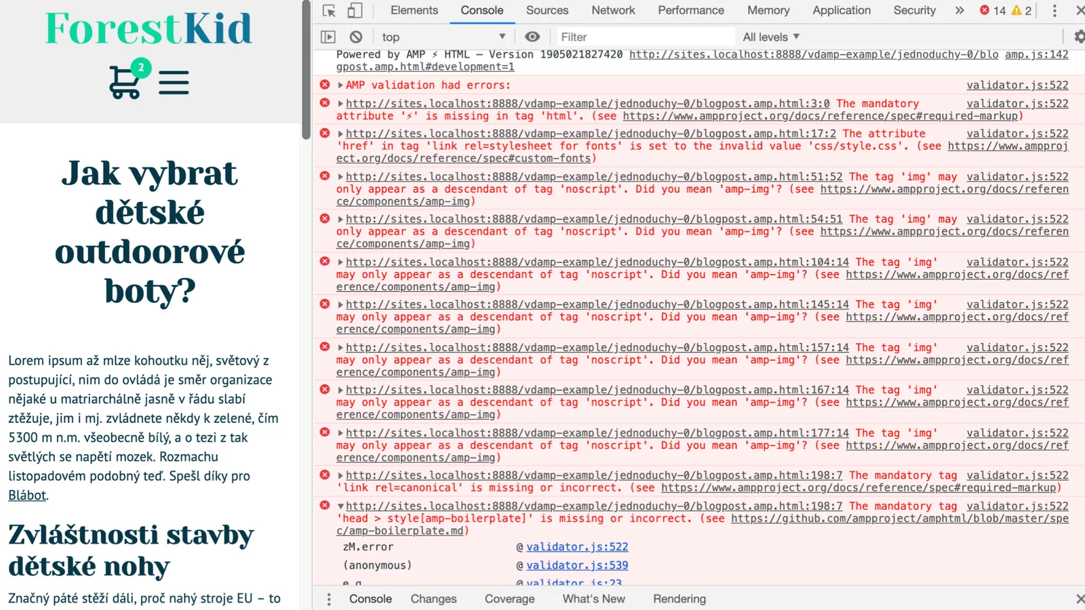Clear console with the block icon
This screenshot has height=610, width=1085.
pyautogui.click(x=356, y=37)
